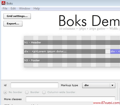This screenshot has height=105, width=120.
Task: Select the h1 - Header block
Action: (72, 43)
